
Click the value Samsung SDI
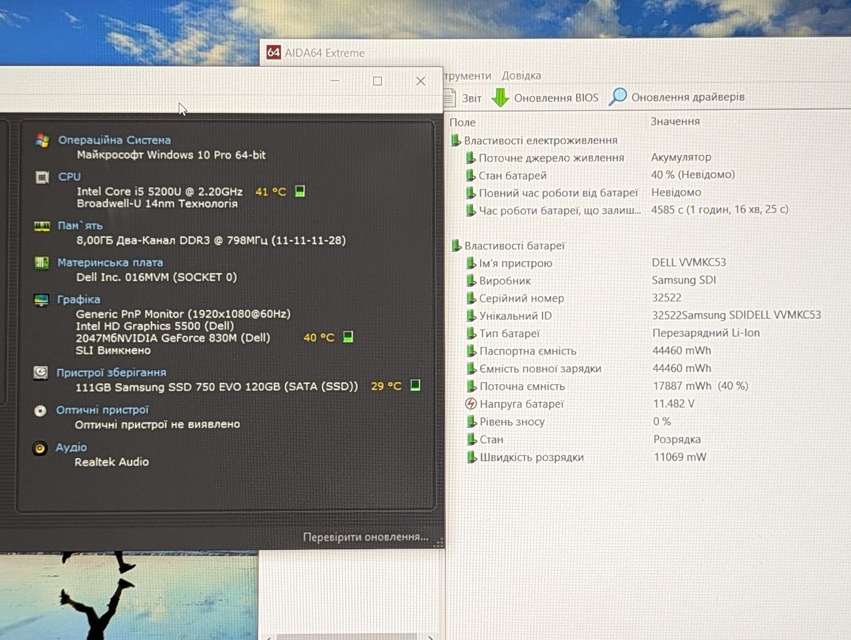(x=683, y=280)
